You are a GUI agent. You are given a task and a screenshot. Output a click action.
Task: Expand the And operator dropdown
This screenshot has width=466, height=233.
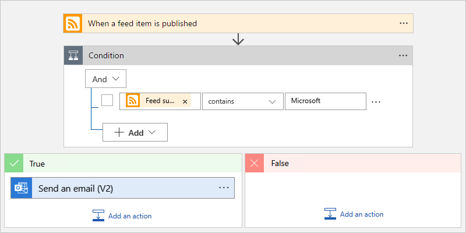[105, 79]
